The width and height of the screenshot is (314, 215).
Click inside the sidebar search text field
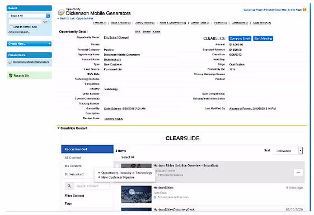click(x=25, y=22)
